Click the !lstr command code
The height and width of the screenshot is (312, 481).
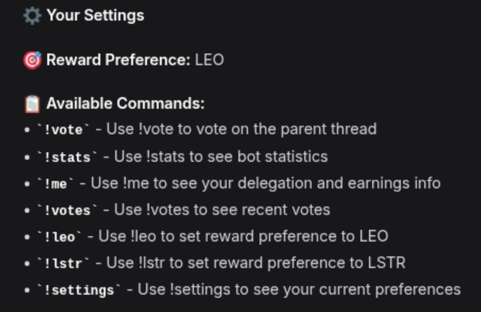pos(63,264)
